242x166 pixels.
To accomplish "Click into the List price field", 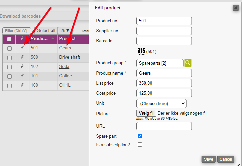I will pos(164,83).
